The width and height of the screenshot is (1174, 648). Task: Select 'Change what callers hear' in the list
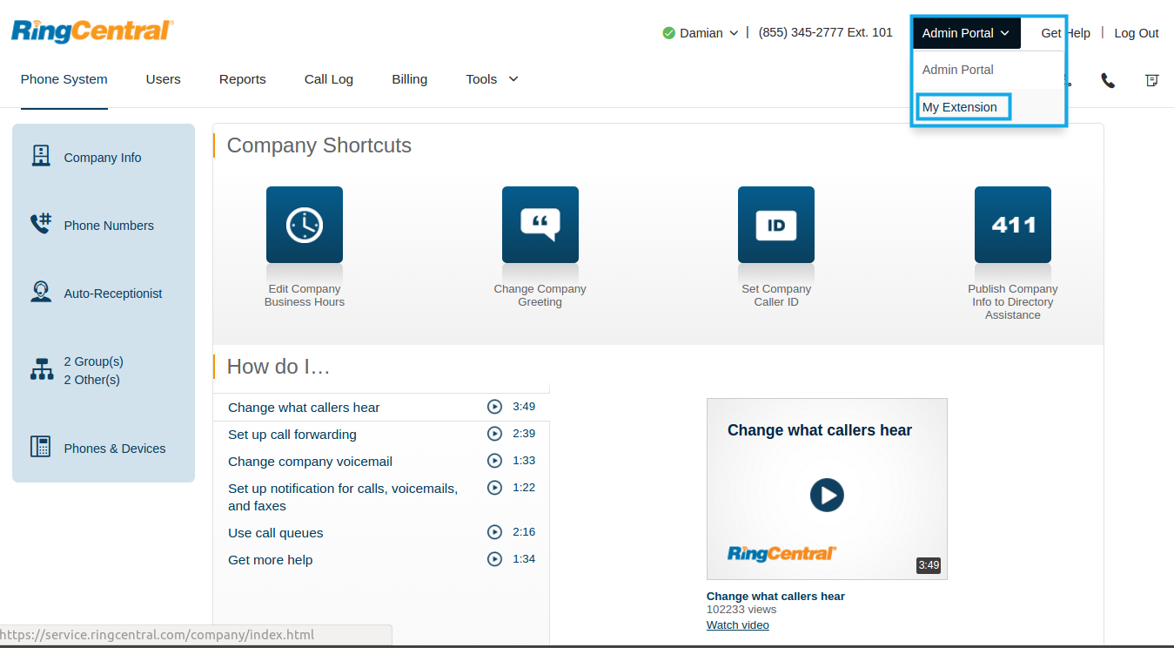(304, 408)
